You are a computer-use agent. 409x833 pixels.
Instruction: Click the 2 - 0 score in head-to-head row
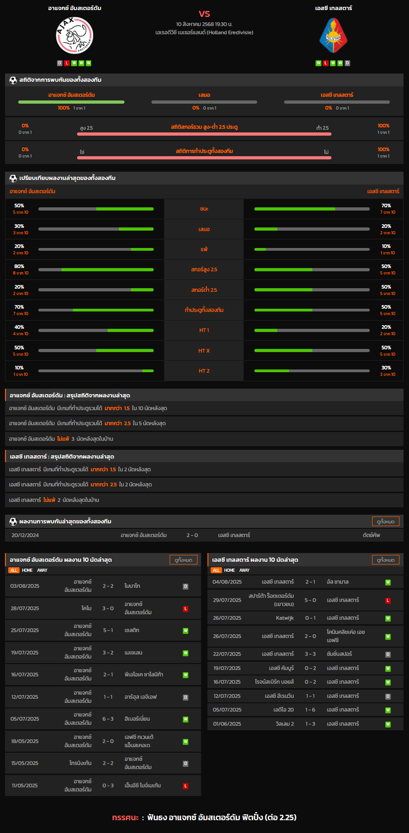[192, 535]
